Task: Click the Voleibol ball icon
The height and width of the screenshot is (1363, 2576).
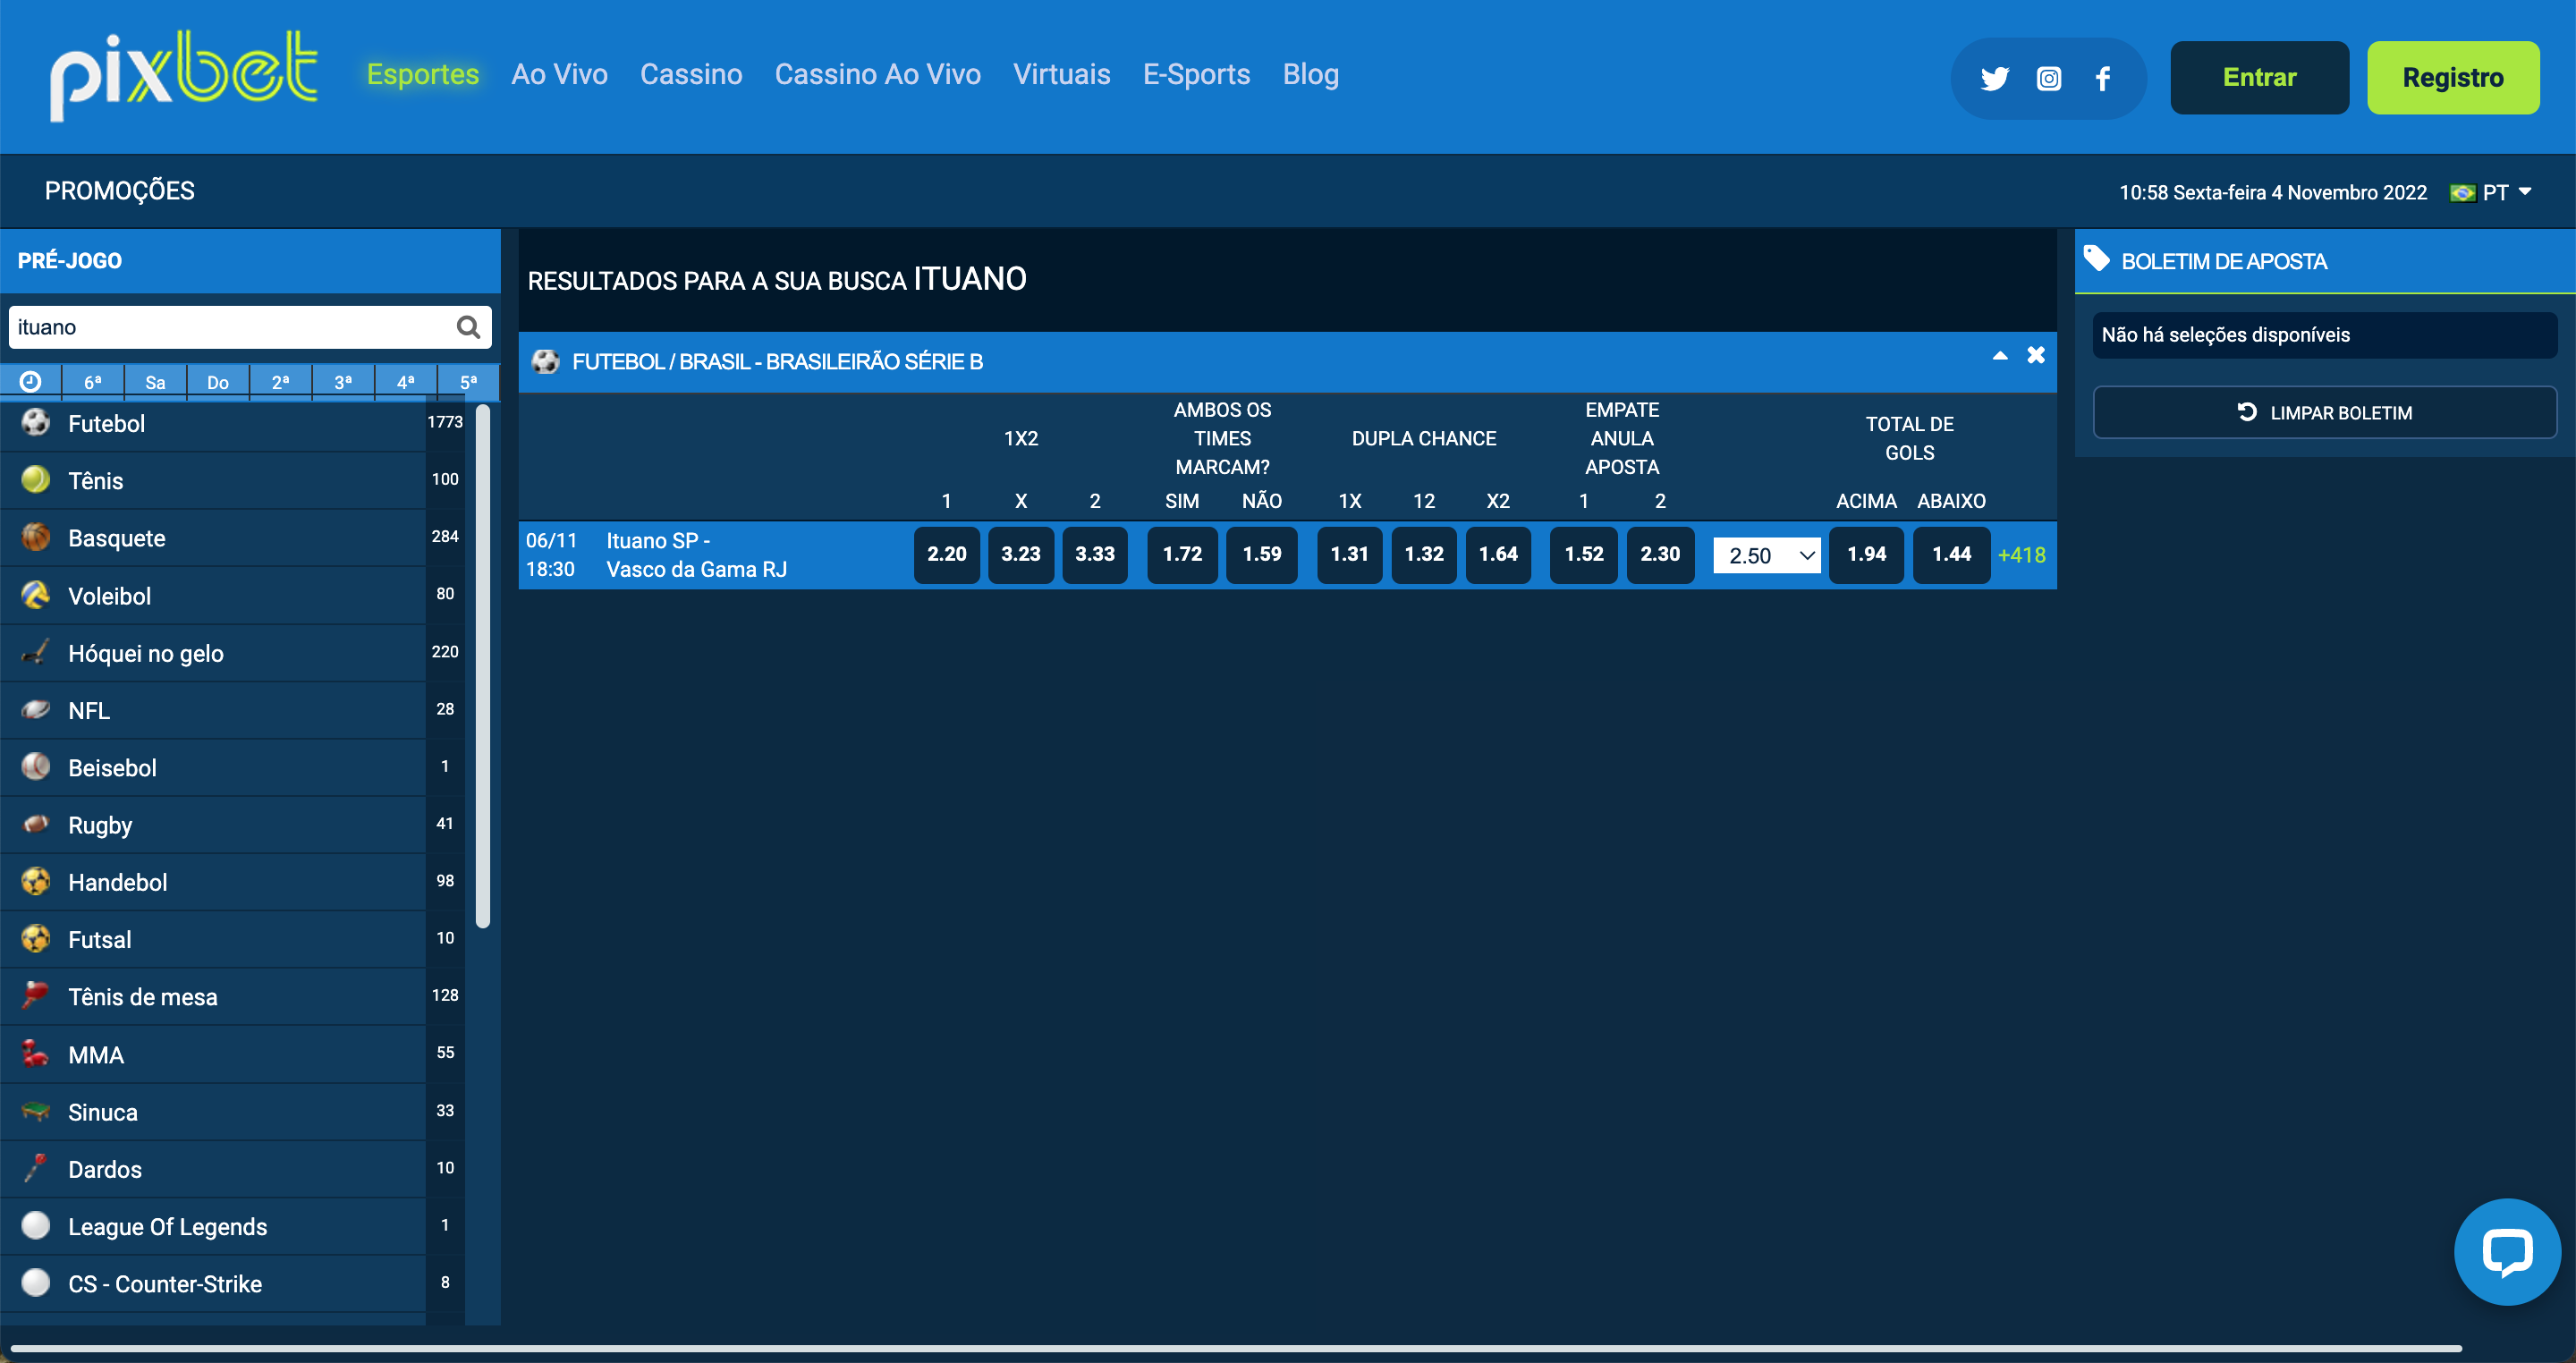Action: [35, 594]
